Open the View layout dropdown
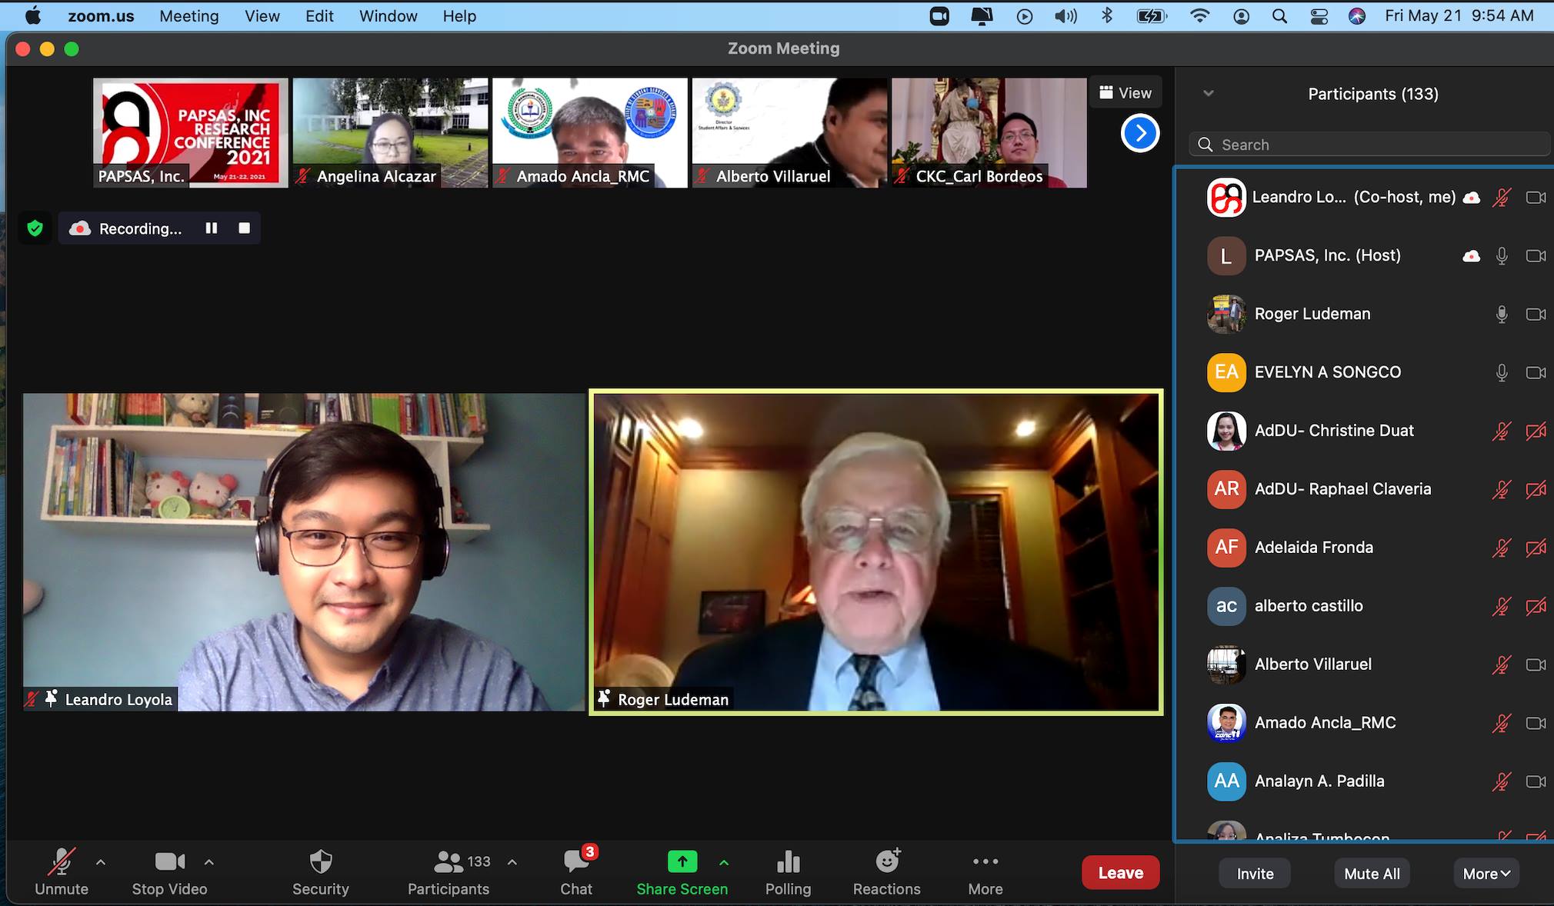The image size is (1554, 906). pyautogui.click(x=1125, y=93)
